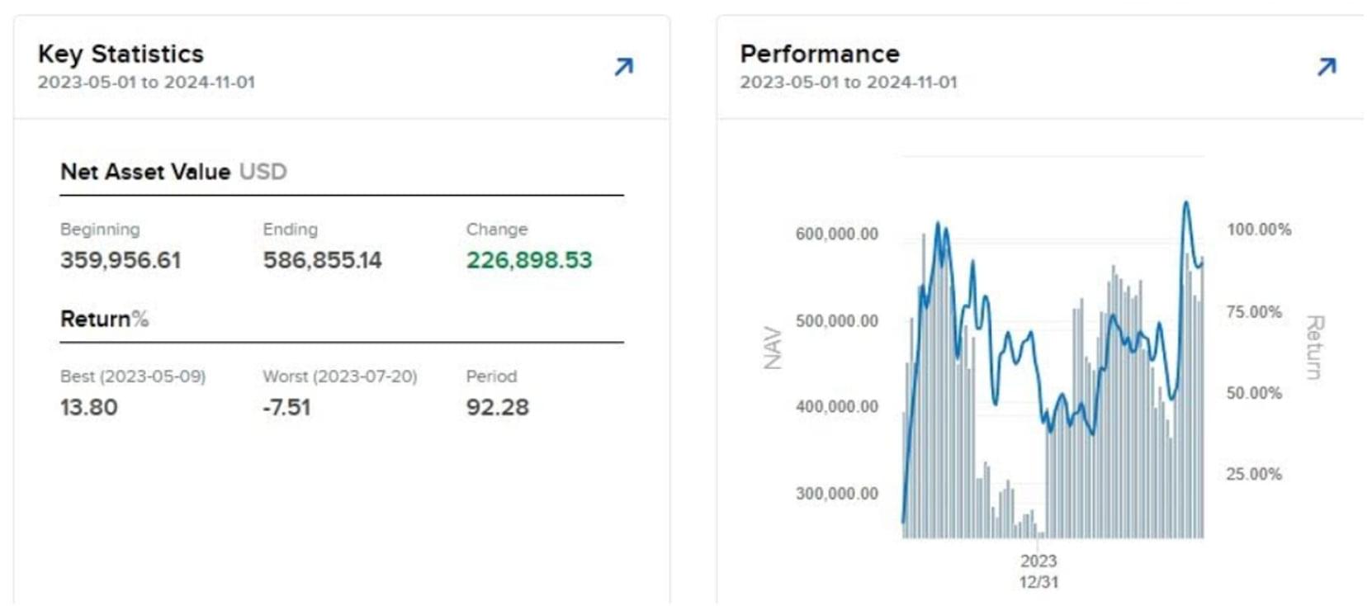Image resolution: width=1372 pixels, height=606 pixels.
Task: Click the NAV axis label on chart
Action: click(773, 348)
